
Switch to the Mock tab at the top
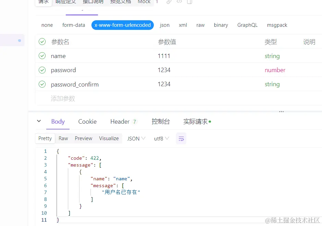(x=144, y=2)
